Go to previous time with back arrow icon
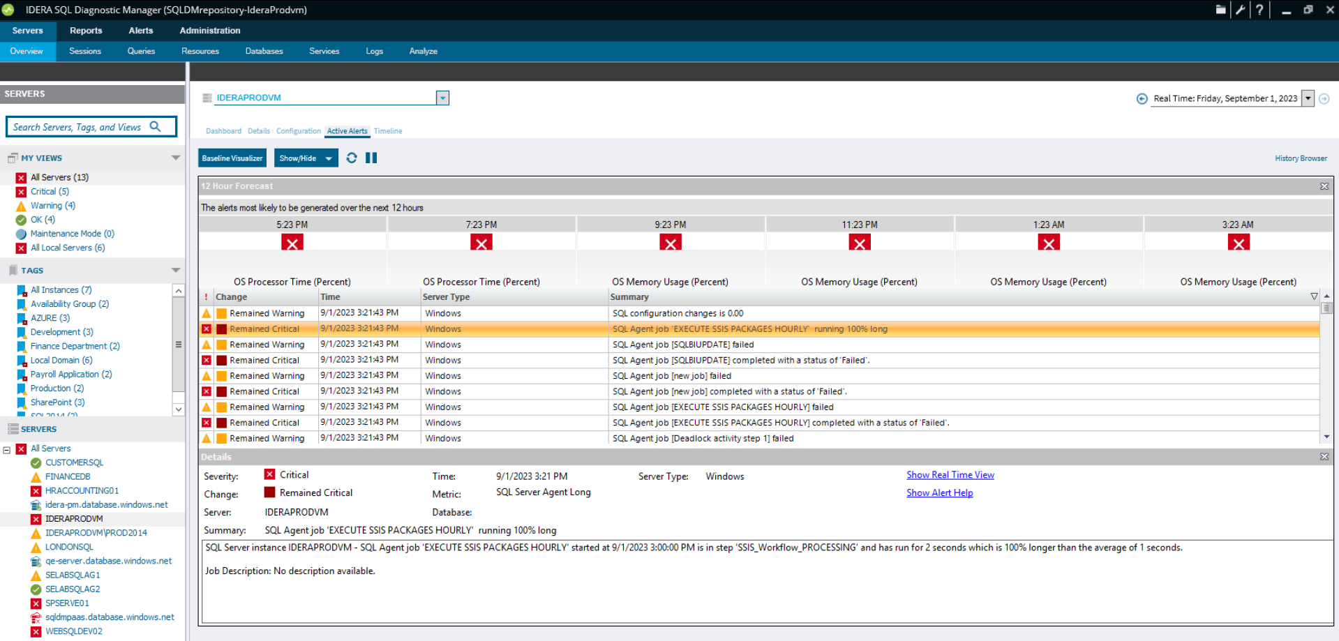Image resolution: width=1339 pixels, height=641 pixels. (1142, 99)
